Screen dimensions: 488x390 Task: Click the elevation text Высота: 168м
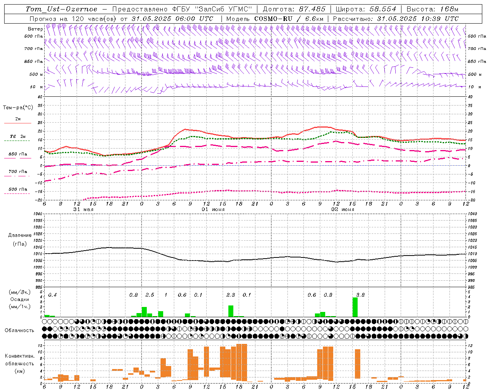pos(432,9)
